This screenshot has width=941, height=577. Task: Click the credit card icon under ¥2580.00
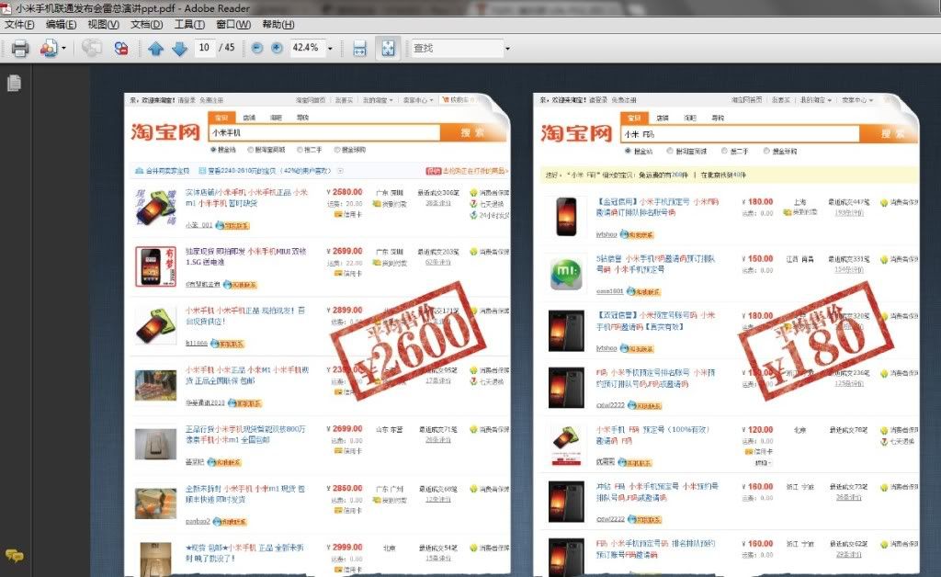click(338, 214)
